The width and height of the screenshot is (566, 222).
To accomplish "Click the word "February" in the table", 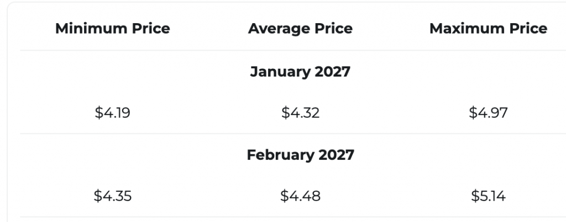I will coord(279,155).
